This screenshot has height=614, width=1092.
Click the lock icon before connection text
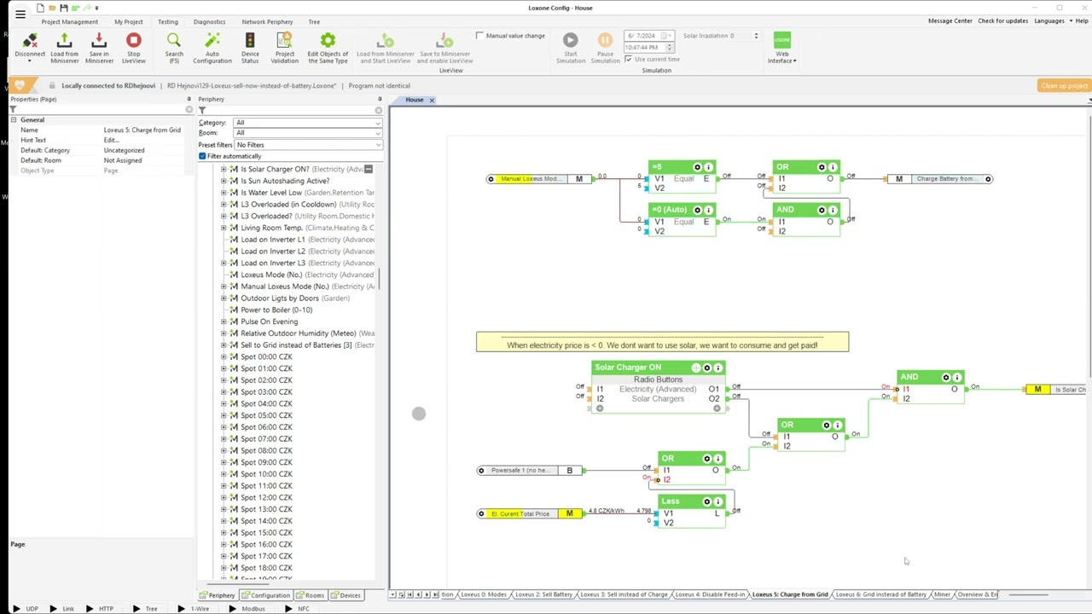[52, 85]
